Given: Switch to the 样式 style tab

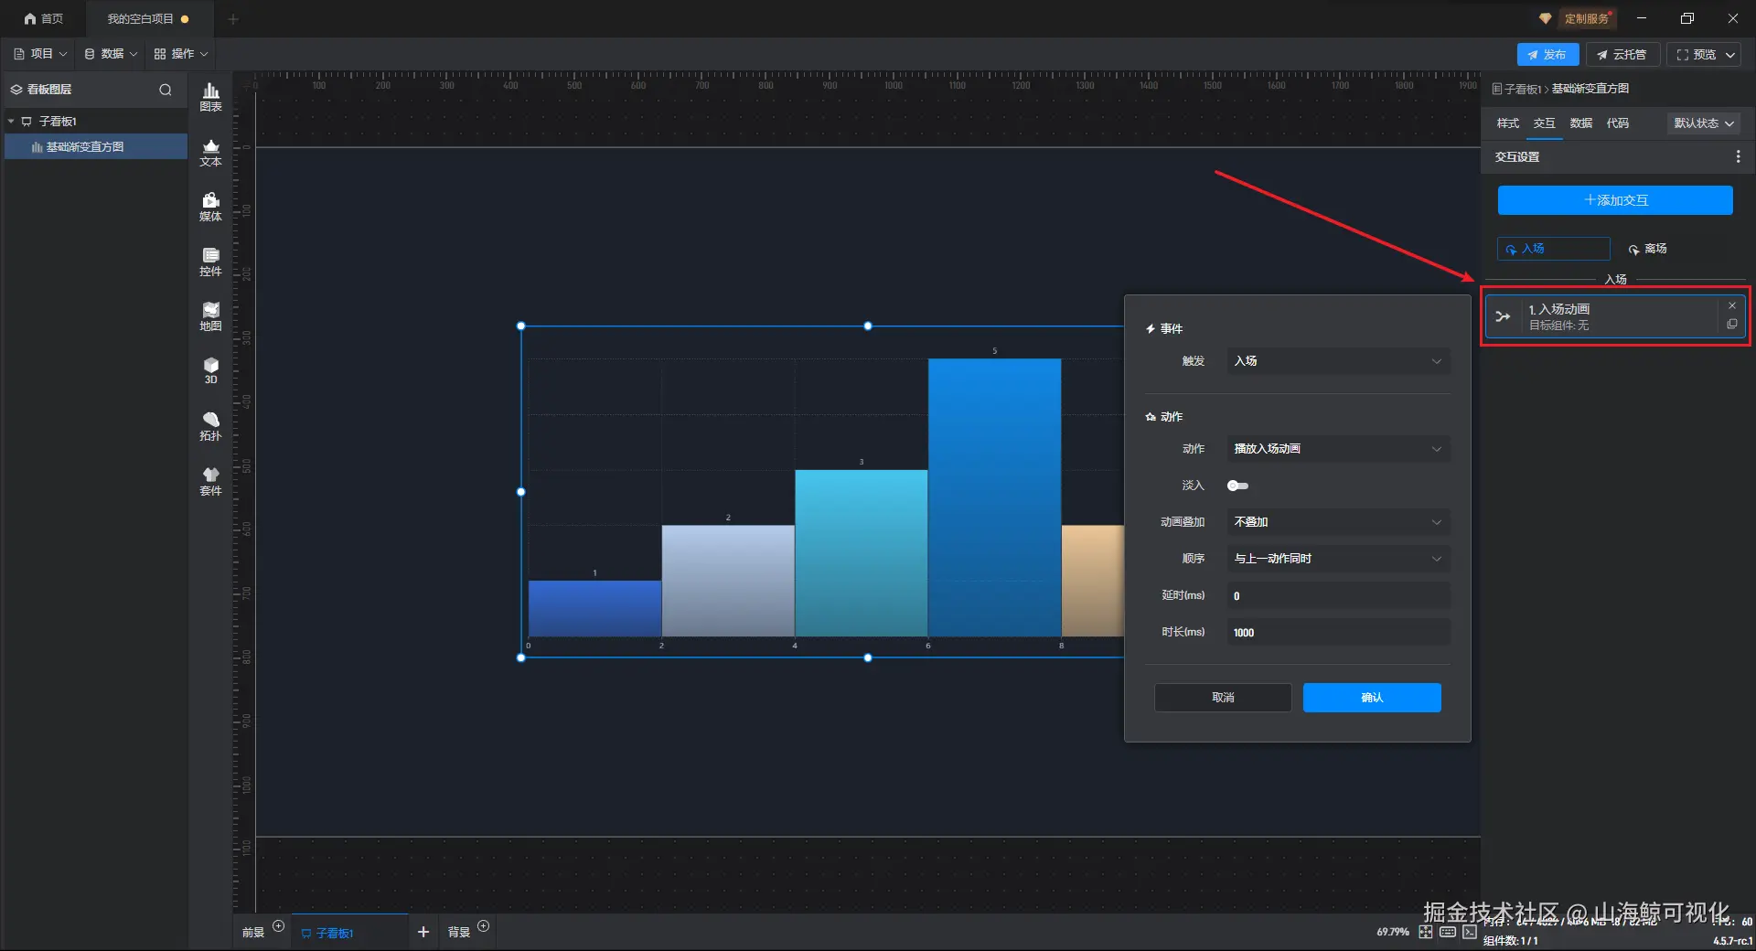Looking at the screenshot, I should [x=1507, y=123].
